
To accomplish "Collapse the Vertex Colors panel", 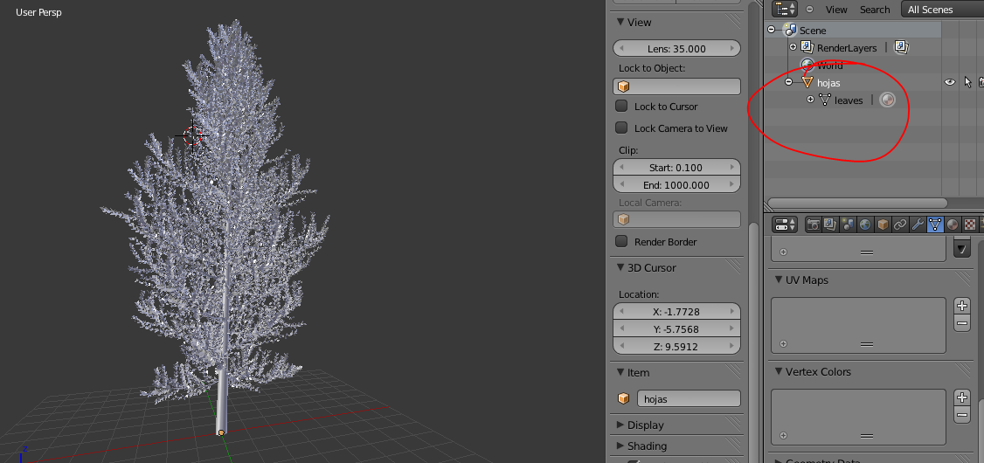I will click(x=778, y=371).
